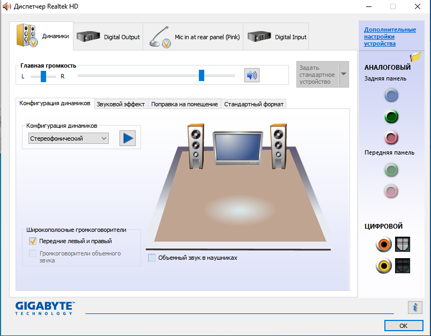Minimize the Realtek HD manager window
The width and height of the screenshot is (431, 336).
[x=369, y=6]
